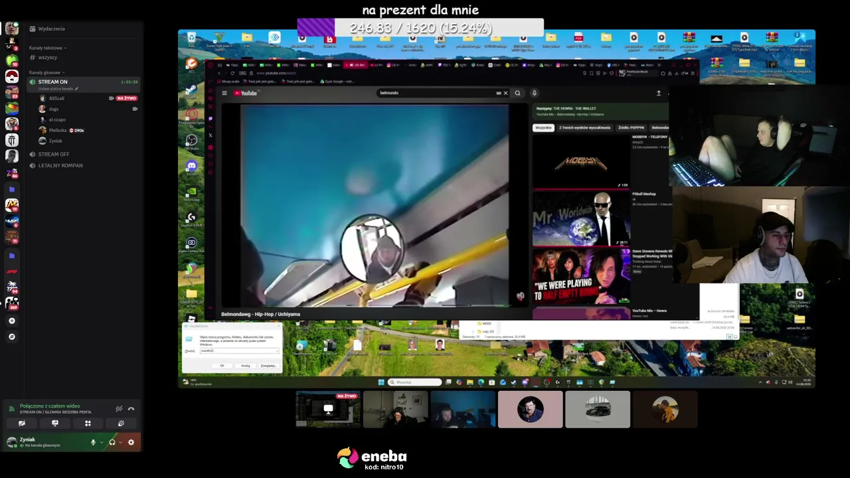Click Przeglądaj in the Run dialog
The image size is (850, 478).
pos(268,366)
